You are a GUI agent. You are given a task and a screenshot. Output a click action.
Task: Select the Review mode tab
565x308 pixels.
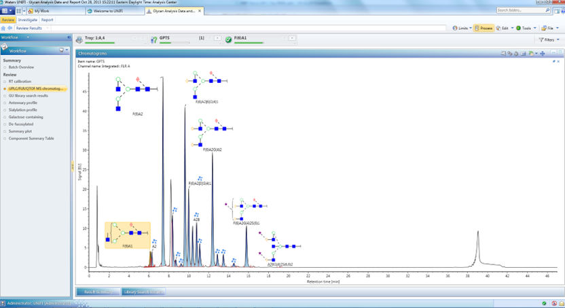[8, 20]
